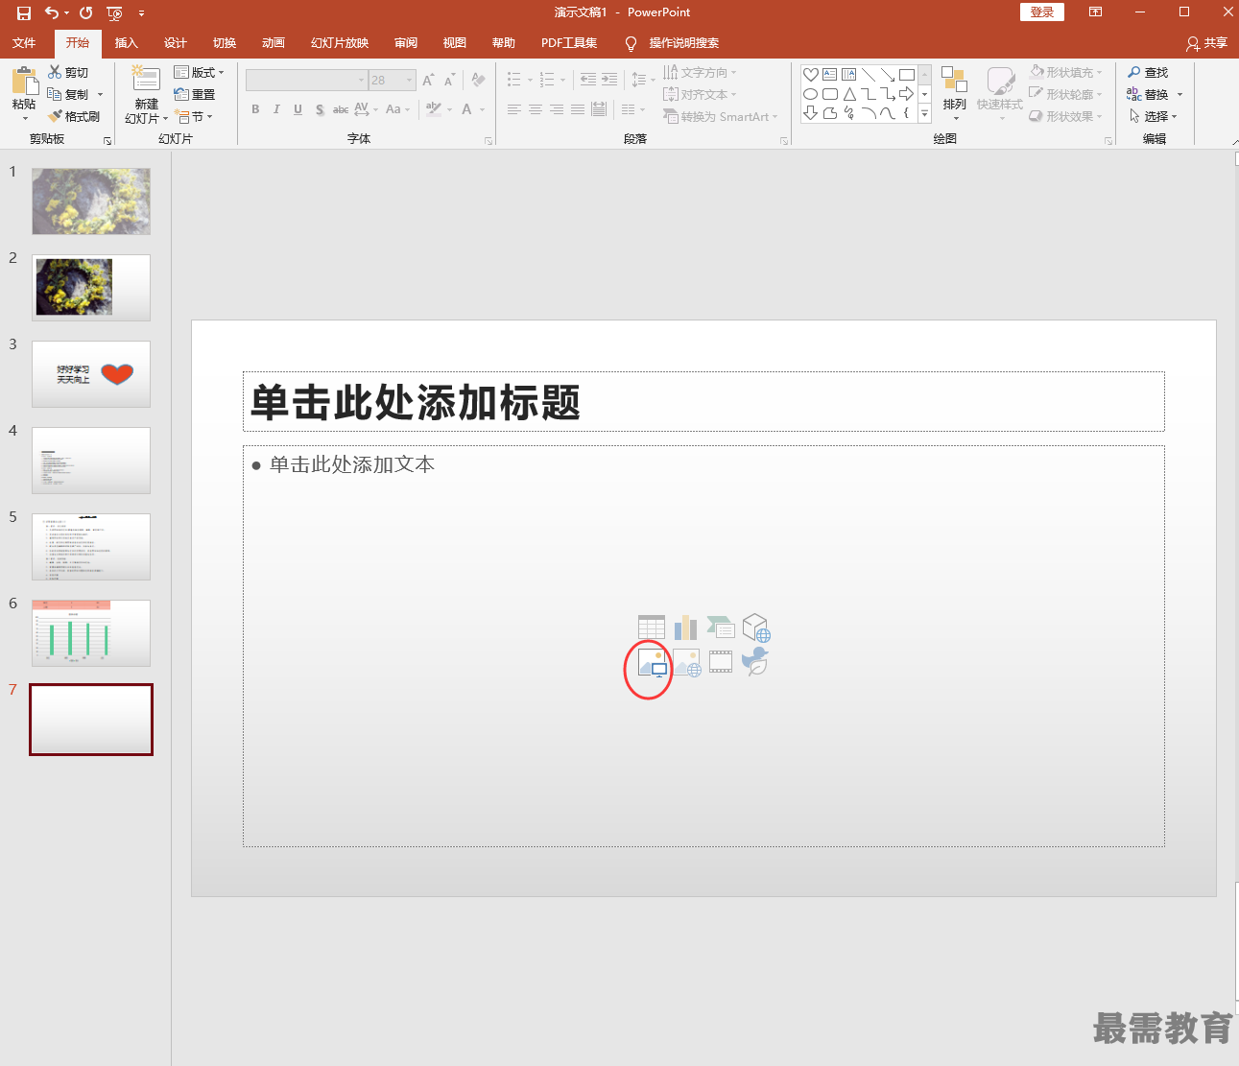Center-align the paragraph text
The height and width of the screenshot is (1066, 1239).
pyautogui.click(x=536, y=109)
